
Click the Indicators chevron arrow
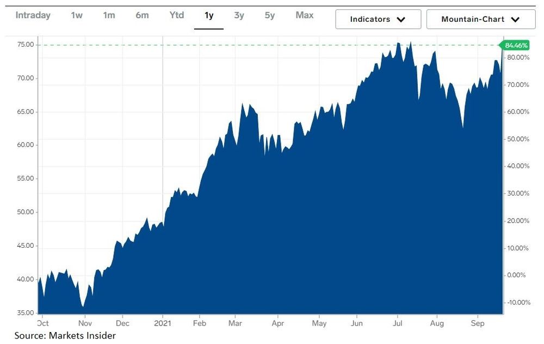click(x=401, y=19)
